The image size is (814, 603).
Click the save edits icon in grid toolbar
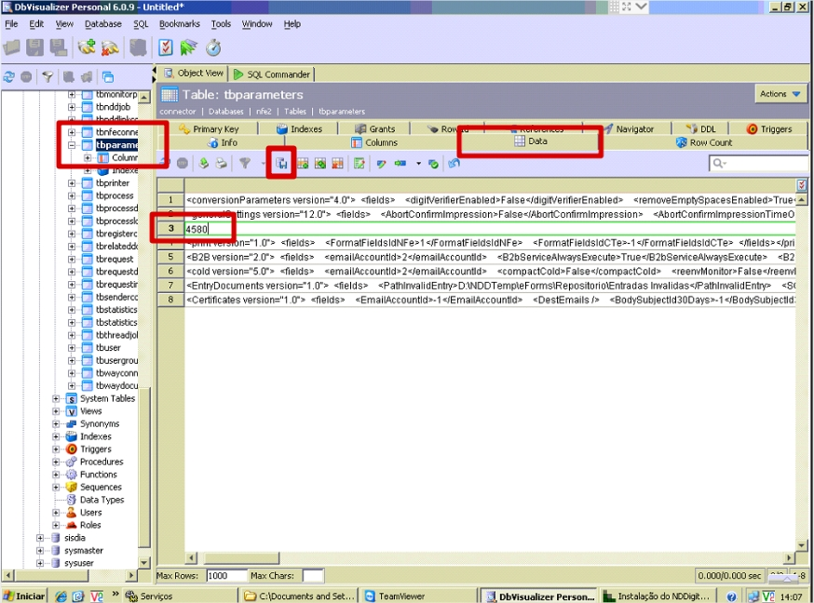pos(281,163)
